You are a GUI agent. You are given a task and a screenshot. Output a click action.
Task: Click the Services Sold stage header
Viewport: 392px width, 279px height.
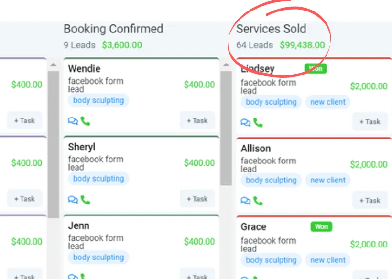(x=271, y=29)
